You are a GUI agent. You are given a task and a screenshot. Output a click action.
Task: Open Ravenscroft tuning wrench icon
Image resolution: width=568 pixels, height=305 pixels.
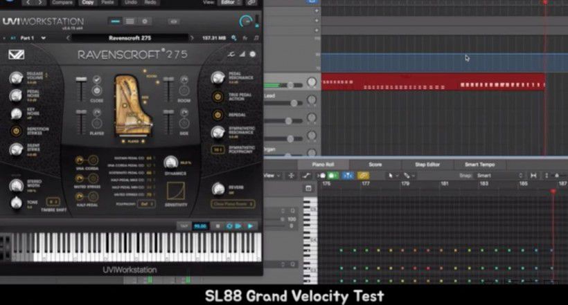(231, 54)
